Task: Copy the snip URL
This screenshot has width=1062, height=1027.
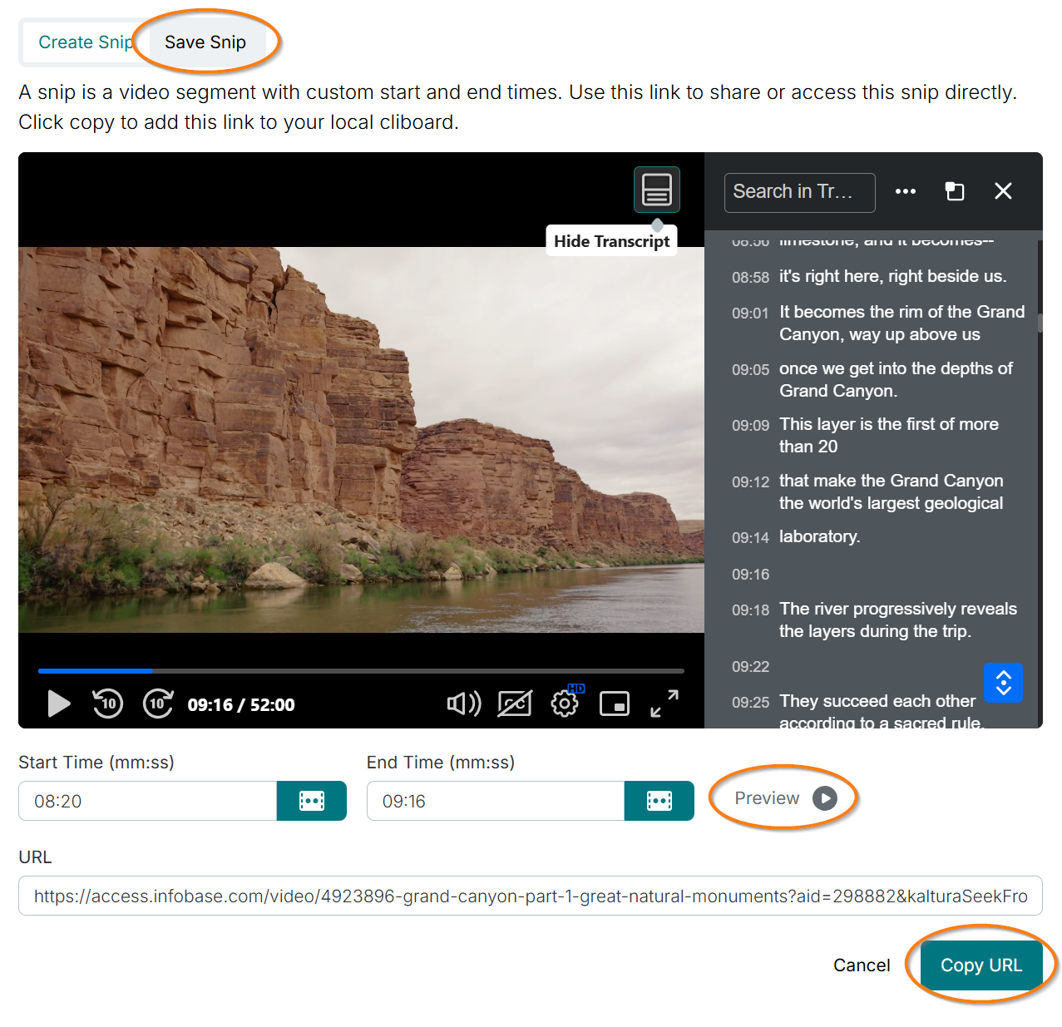Action: coord(981,965)
